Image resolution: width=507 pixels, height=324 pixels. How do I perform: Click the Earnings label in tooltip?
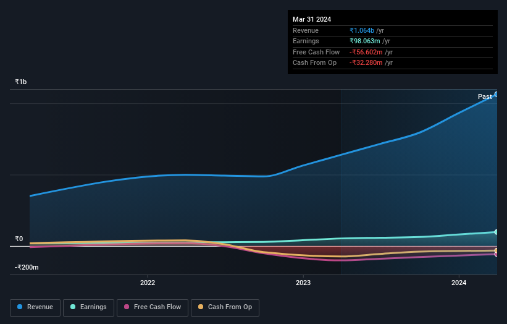(x=306, y=41)
